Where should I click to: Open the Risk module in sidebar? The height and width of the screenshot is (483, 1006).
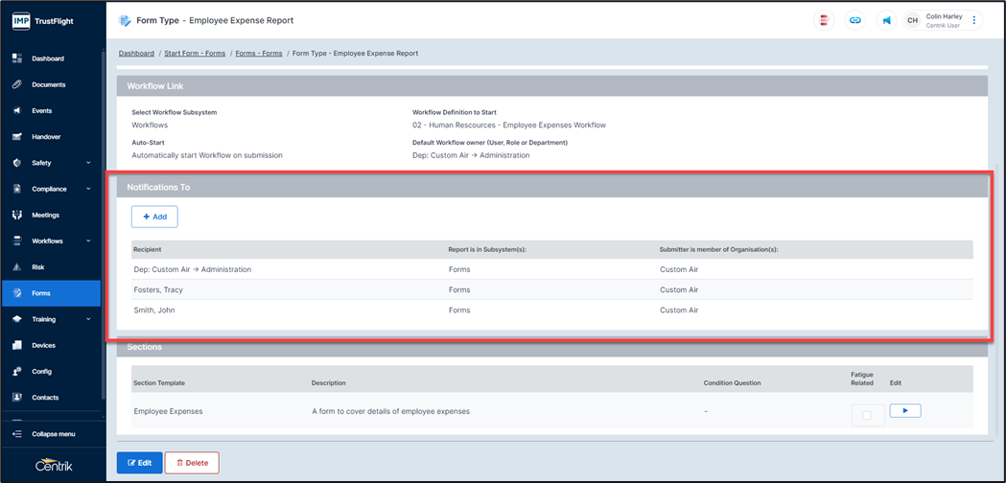click(38, 267)
